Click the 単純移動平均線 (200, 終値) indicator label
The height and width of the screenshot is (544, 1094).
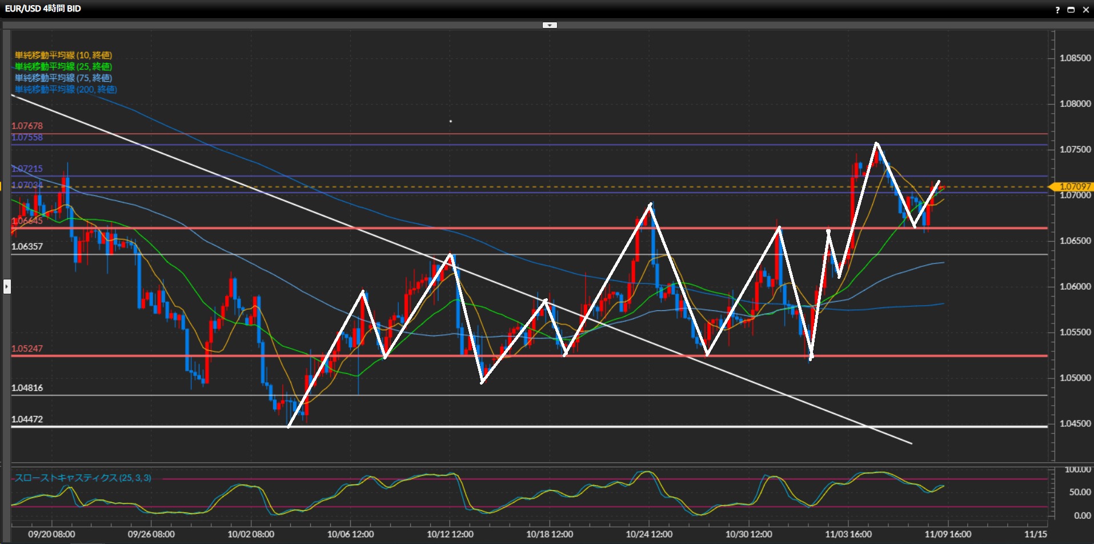(66, 90)
